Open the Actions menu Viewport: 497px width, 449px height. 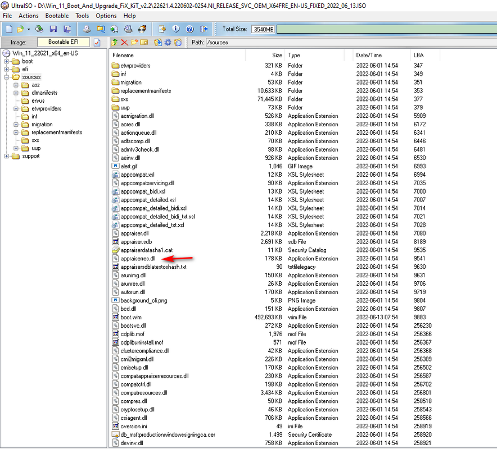[x=29, y=16]
